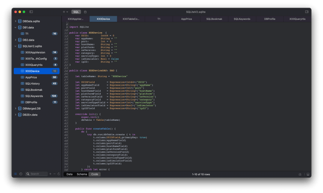Screen dimensions: 323x193
Task: Click the plus add button in title bar
Action: 64,12
